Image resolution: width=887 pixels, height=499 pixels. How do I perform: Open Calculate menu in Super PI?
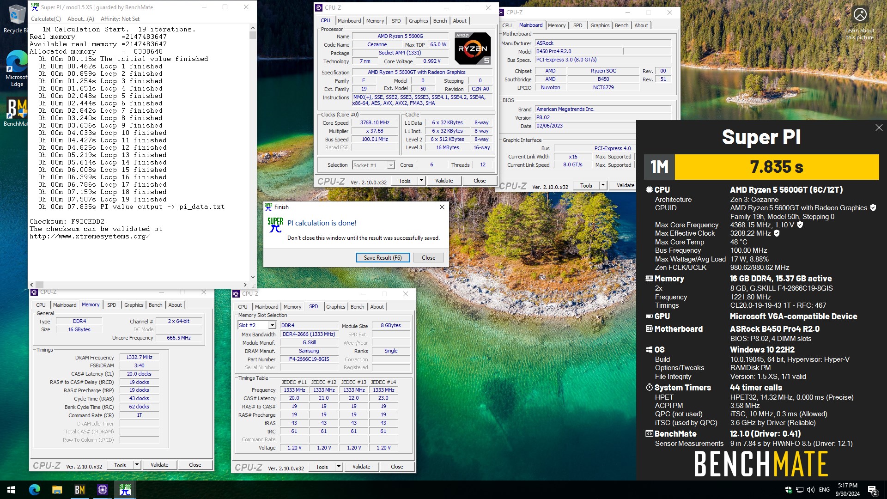pos(46,19)
